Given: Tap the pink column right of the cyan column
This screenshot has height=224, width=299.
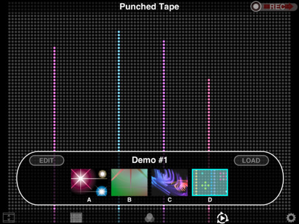Looking at the screenshot, I should (x=164, y=96).
